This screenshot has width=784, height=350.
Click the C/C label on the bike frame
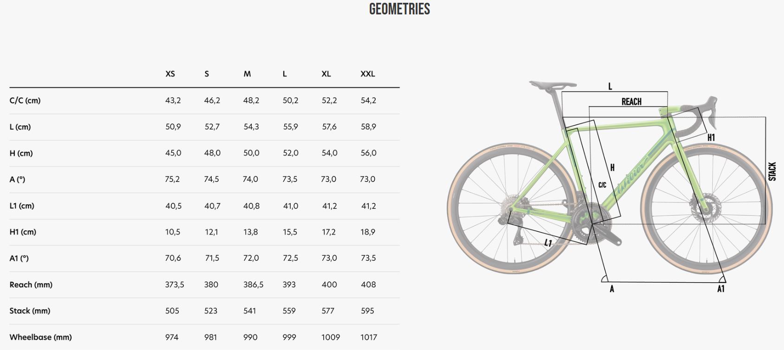pos(602,185)
